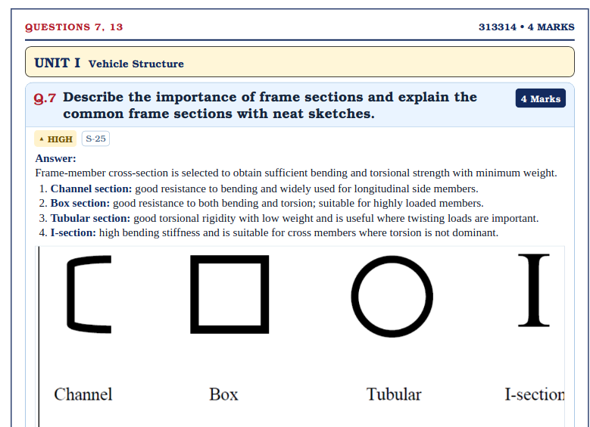
Task: Select the Channel label under the sketch
Action: [83, 394]
